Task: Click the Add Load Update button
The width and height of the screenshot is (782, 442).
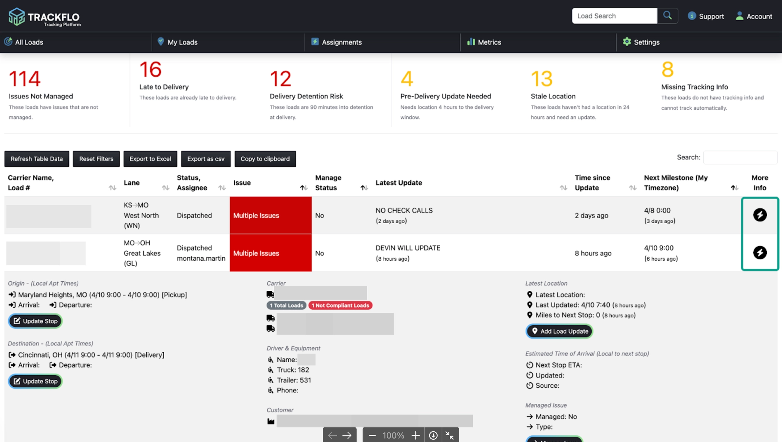Action: 559,331
